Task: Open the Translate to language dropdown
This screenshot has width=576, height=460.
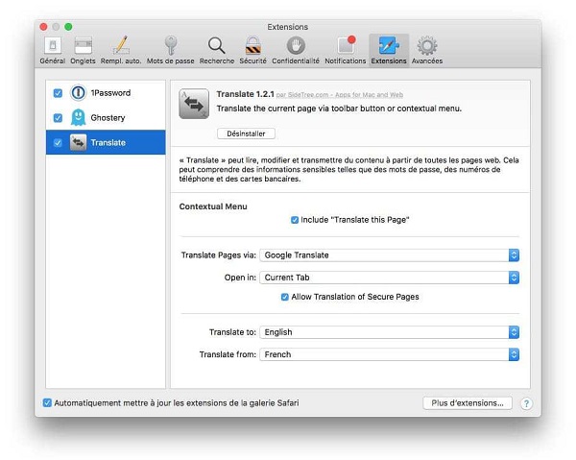Action: coord(390,332)
